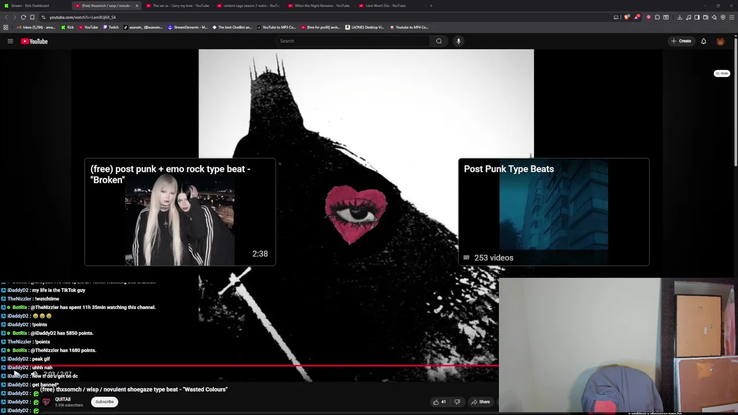738x415 pixels.
Task: Open the extensions puzzle icon
Action: coord(657,17)
